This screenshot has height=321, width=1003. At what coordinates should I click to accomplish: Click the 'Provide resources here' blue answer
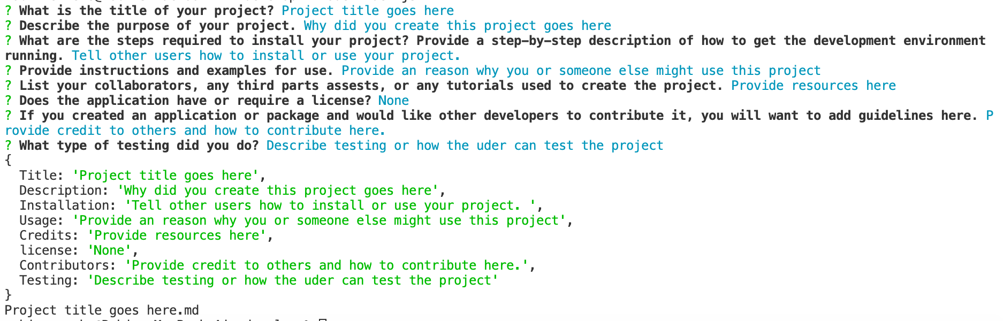click(814, 86)
